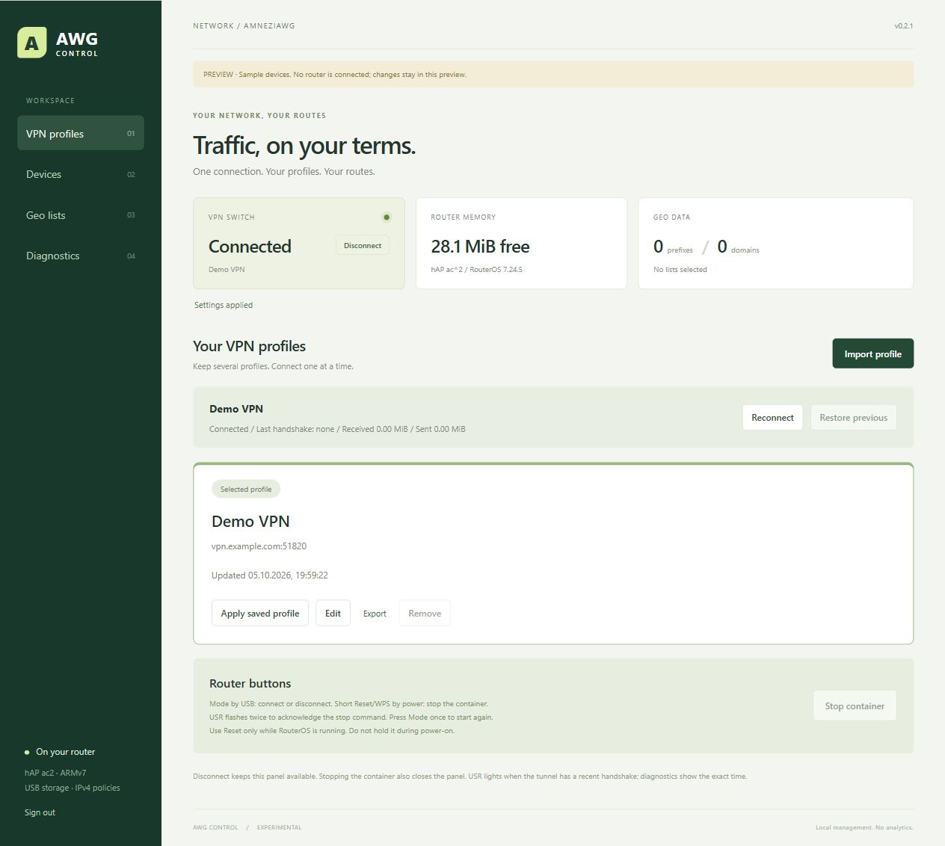Click the "Your VPN profiles" heading
The height and width of the screenshot is (846, 945).
tap(250, 346)
